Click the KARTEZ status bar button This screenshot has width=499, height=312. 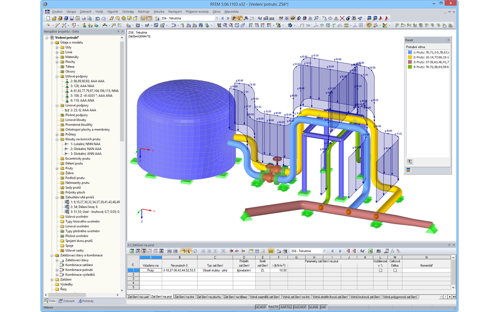coord(286,307)
